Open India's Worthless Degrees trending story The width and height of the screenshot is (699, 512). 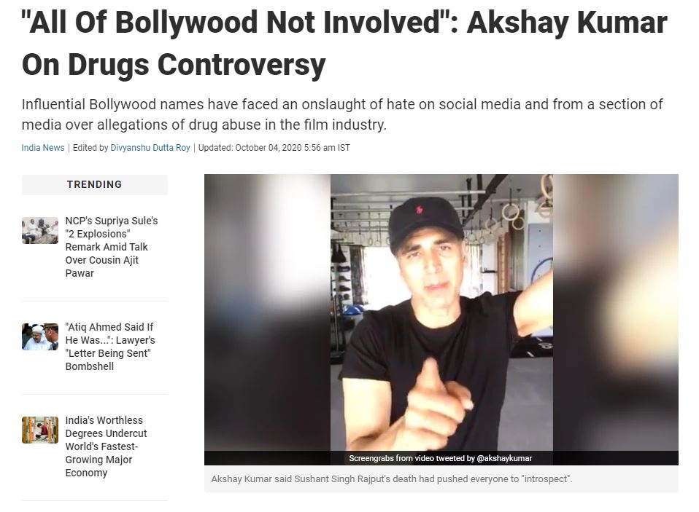[106, 446]
